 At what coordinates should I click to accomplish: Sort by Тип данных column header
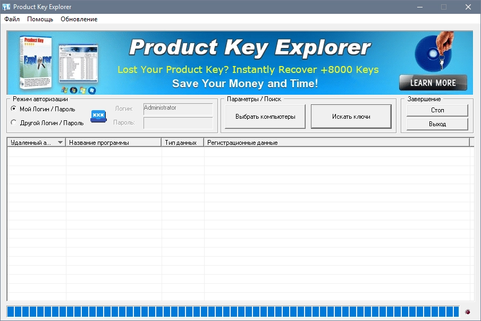point(183,143)
